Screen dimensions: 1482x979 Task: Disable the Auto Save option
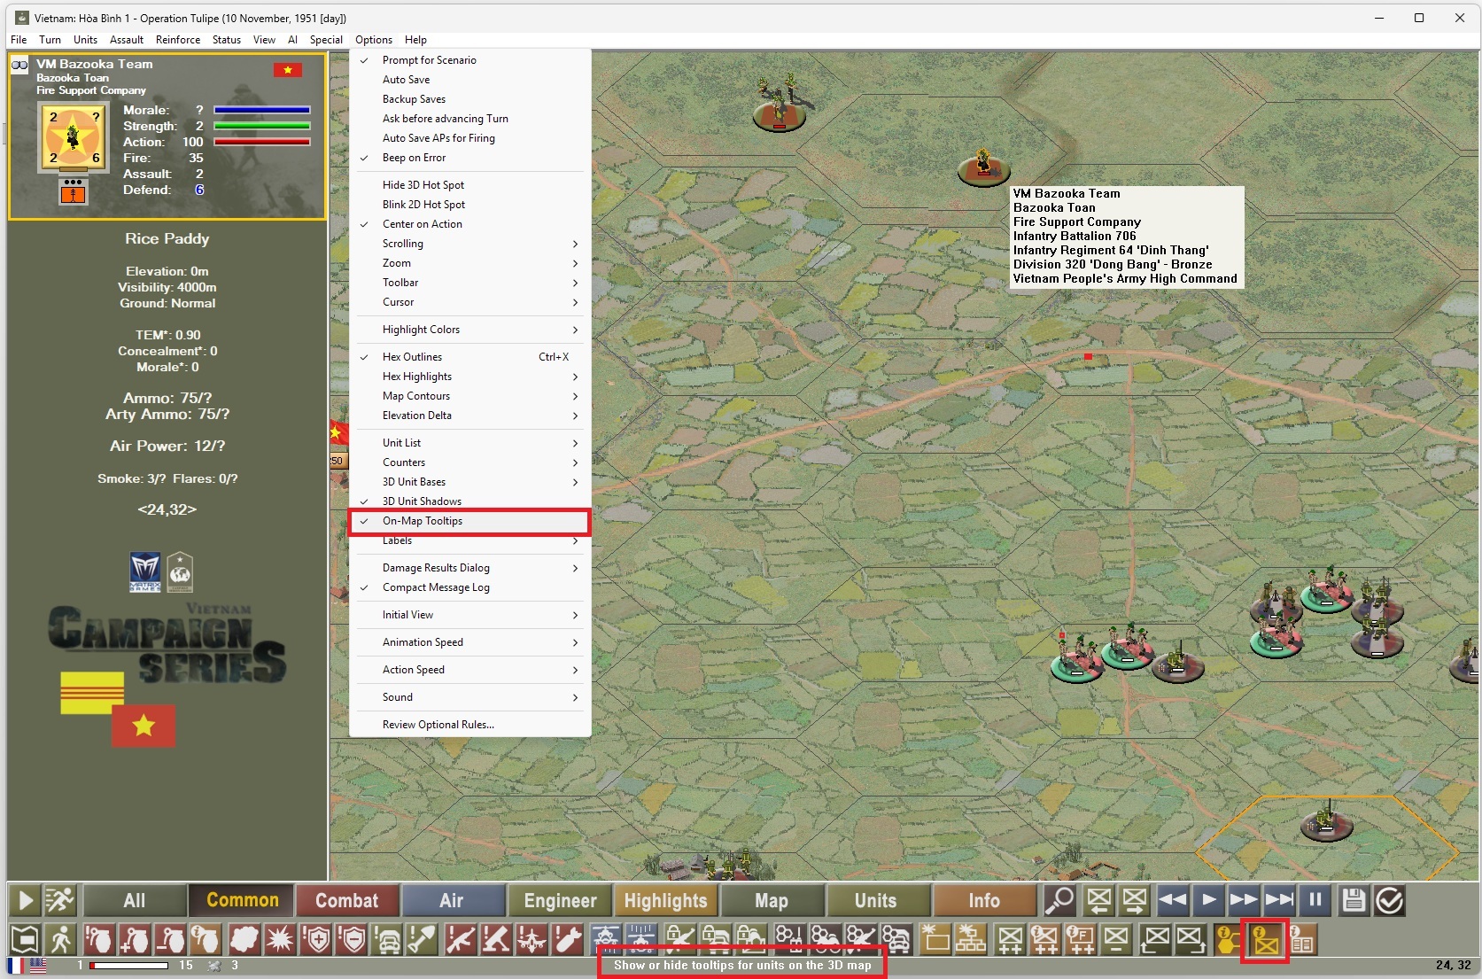[407, 80]
